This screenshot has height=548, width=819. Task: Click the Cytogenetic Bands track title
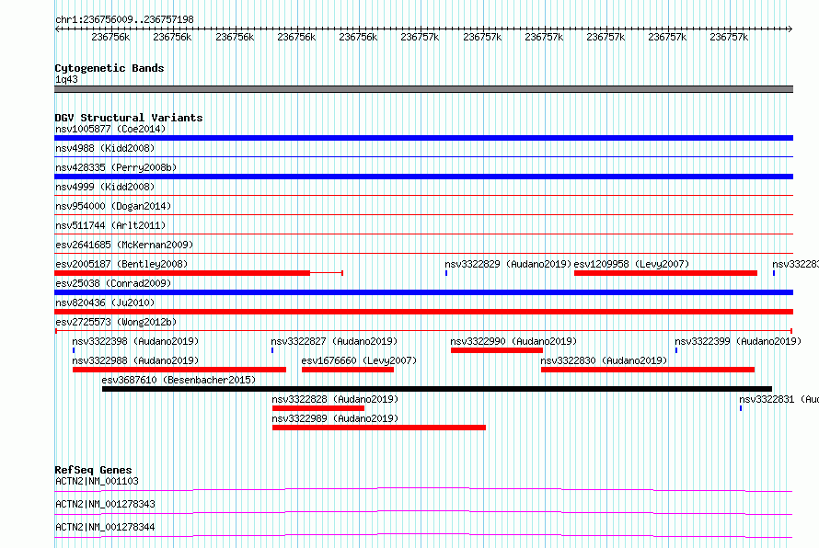[110, 68]
